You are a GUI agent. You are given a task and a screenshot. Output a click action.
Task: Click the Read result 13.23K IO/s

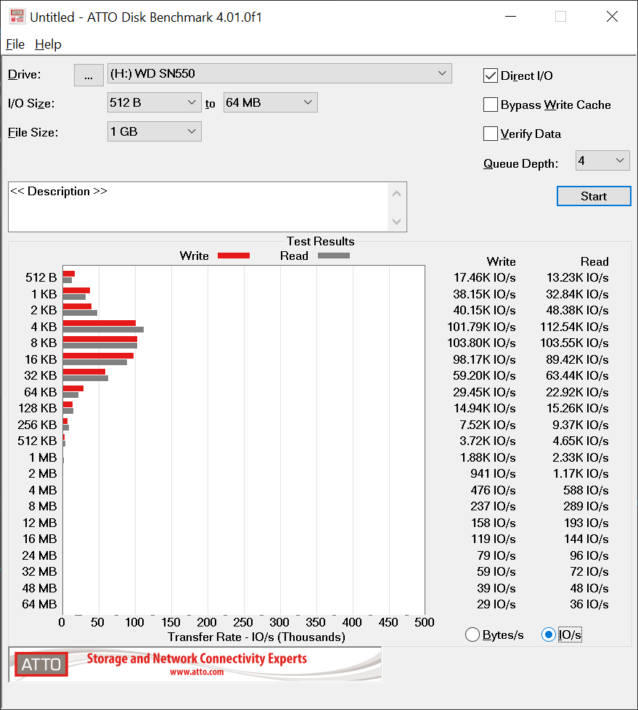coord(577,277)
